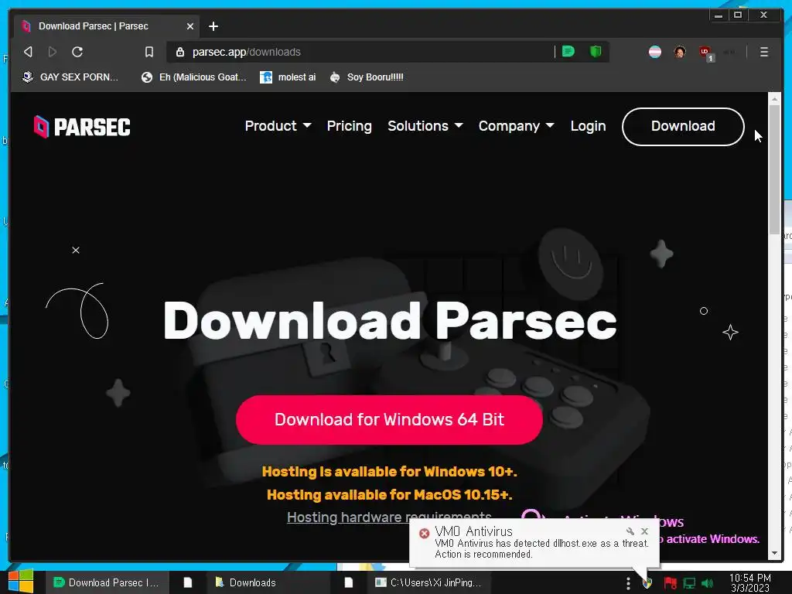
Task: Click the red error icon in antivirus notification
Action: coord(425,533)
